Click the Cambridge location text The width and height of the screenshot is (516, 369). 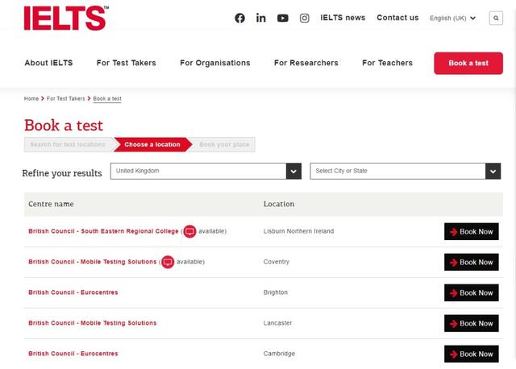[x=279, y=354]
